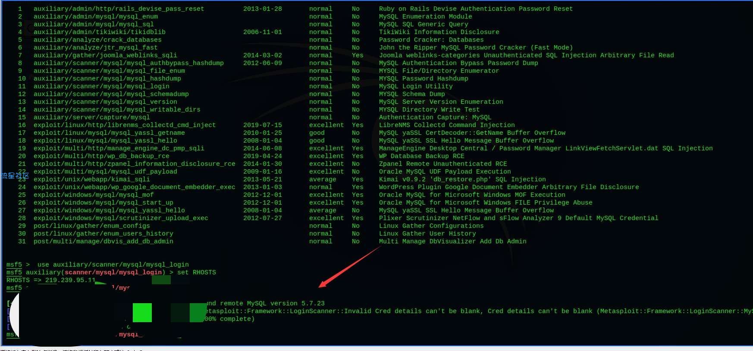Select exploit/windows/mysql/scrutinizer_upload_exec path
753x351 pixels.
click(121, 218)
